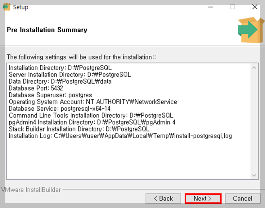
Task: Cancel the PostgreSQL setup
Action: [243, 198]
